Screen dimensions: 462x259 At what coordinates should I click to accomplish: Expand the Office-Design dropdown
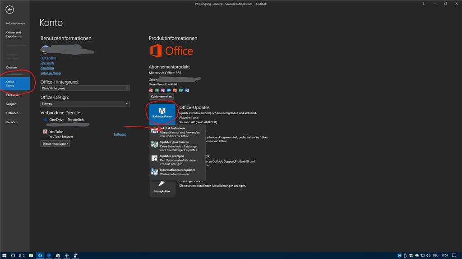pyautogui.click(x=85, y=103)
